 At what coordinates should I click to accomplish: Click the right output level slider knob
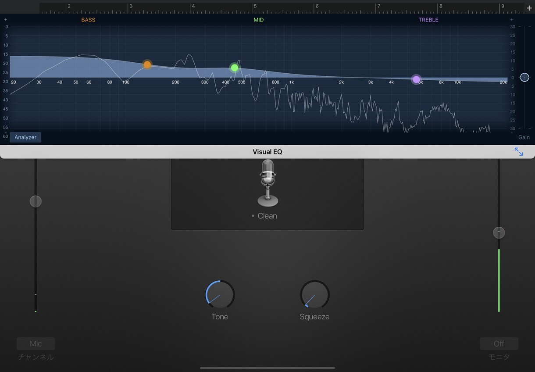[x=499, y=232]
